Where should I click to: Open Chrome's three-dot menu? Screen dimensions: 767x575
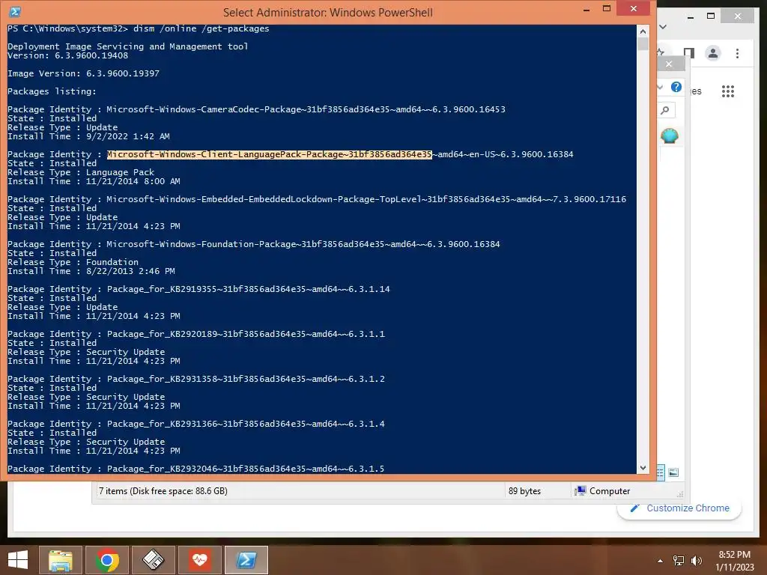tap(737, 53)
